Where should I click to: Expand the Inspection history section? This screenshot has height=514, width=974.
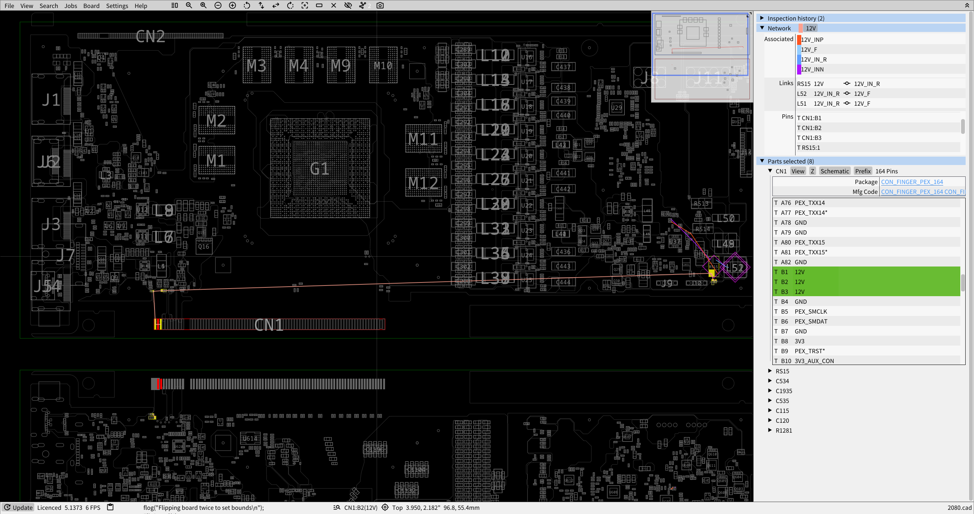click(x=762, y=18)
